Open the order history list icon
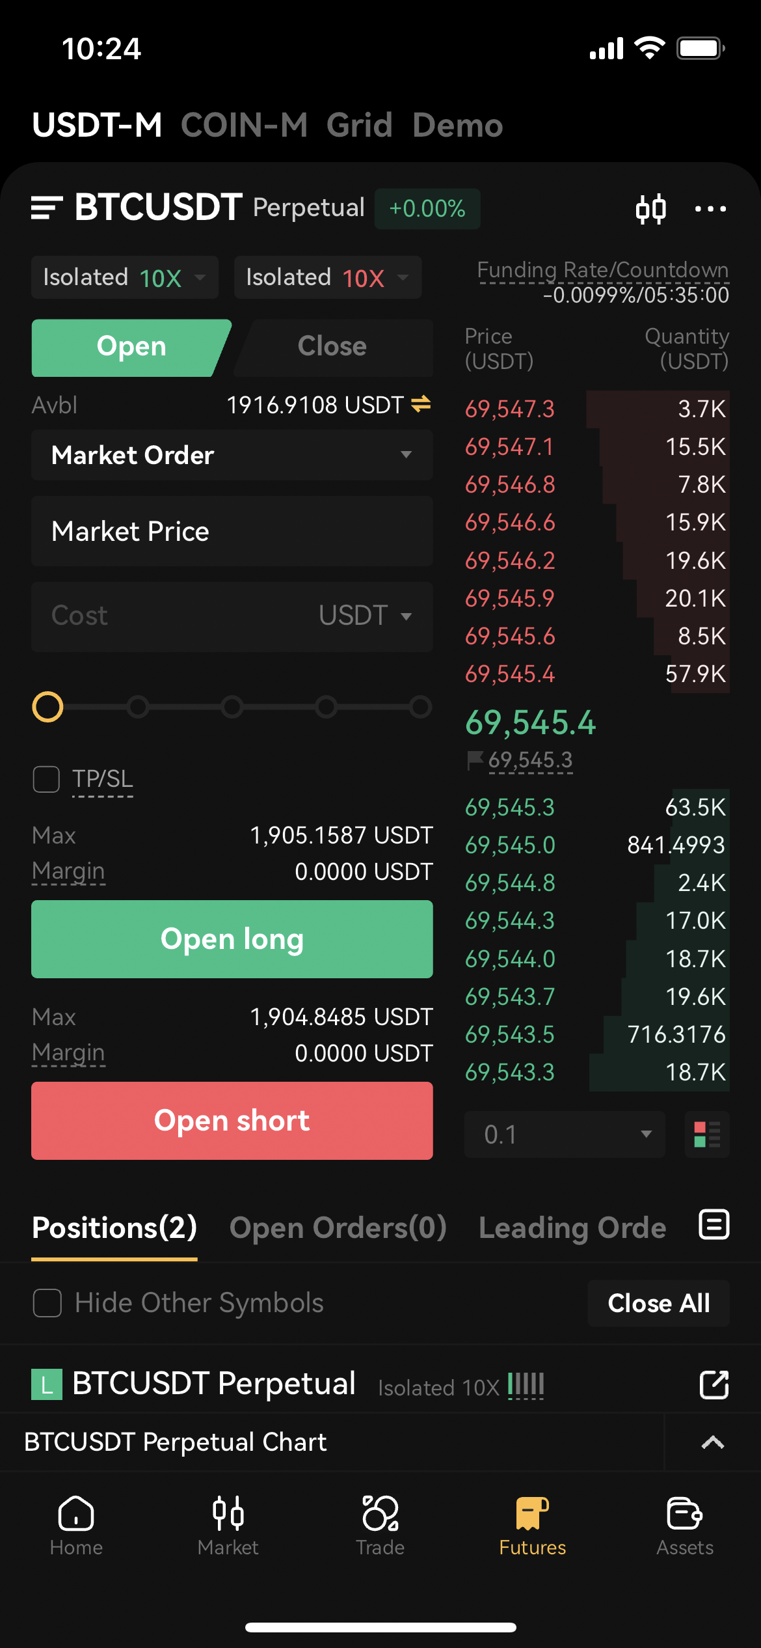 (x=714, y=1225)
